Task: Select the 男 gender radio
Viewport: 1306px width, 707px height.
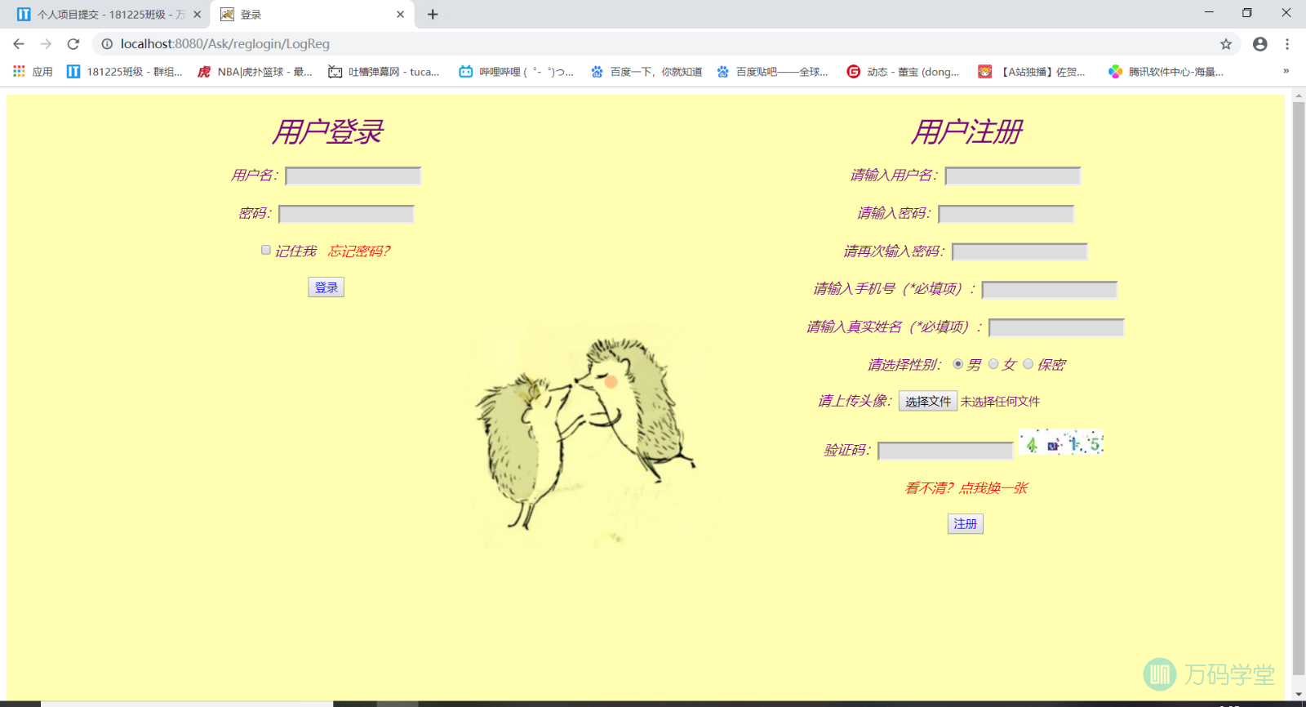Action: [x=958, y=364]
